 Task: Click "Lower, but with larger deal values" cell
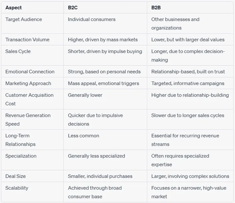click(188, 40)
